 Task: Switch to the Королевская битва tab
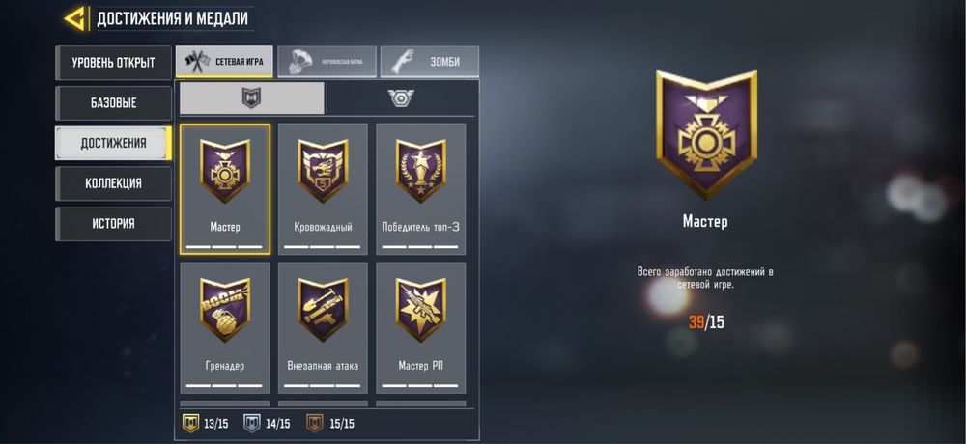pos(327,62)
